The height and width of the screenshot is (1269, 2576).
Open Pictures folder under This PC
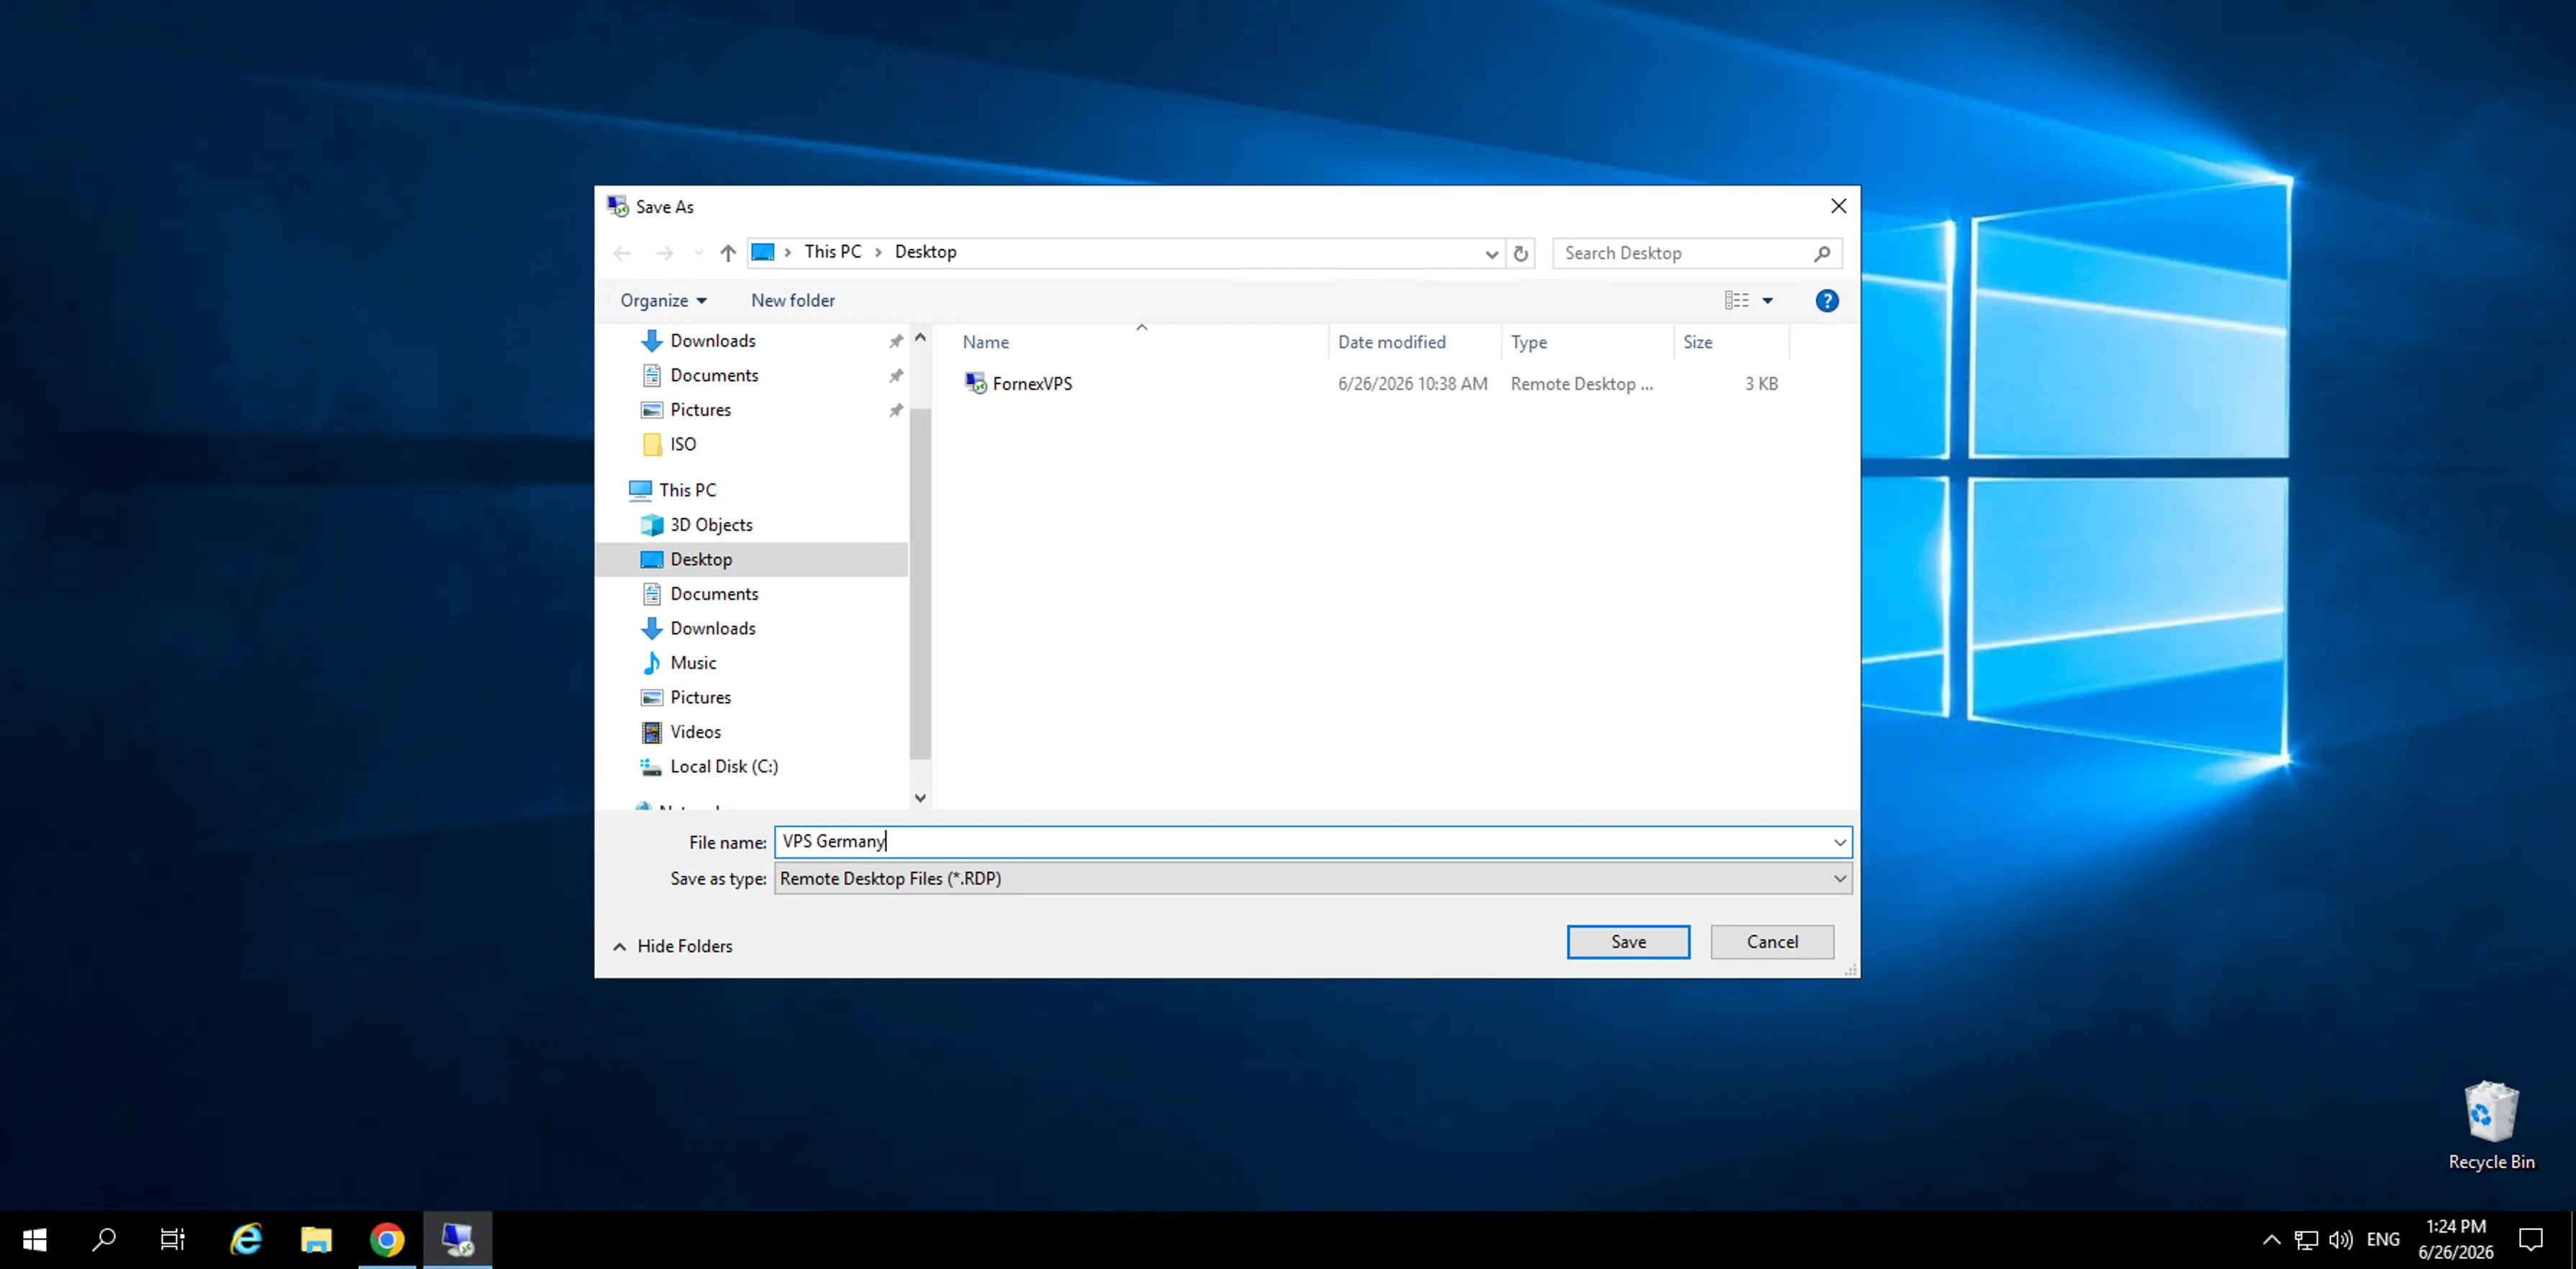[x=700, y=698]
